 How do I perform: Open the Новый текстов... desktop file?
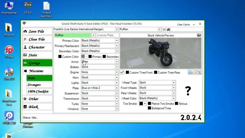click(46, 9)
